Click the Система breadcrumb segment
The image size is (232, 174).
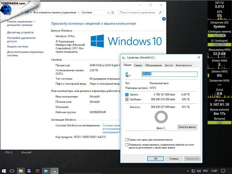tap(87, 12)
